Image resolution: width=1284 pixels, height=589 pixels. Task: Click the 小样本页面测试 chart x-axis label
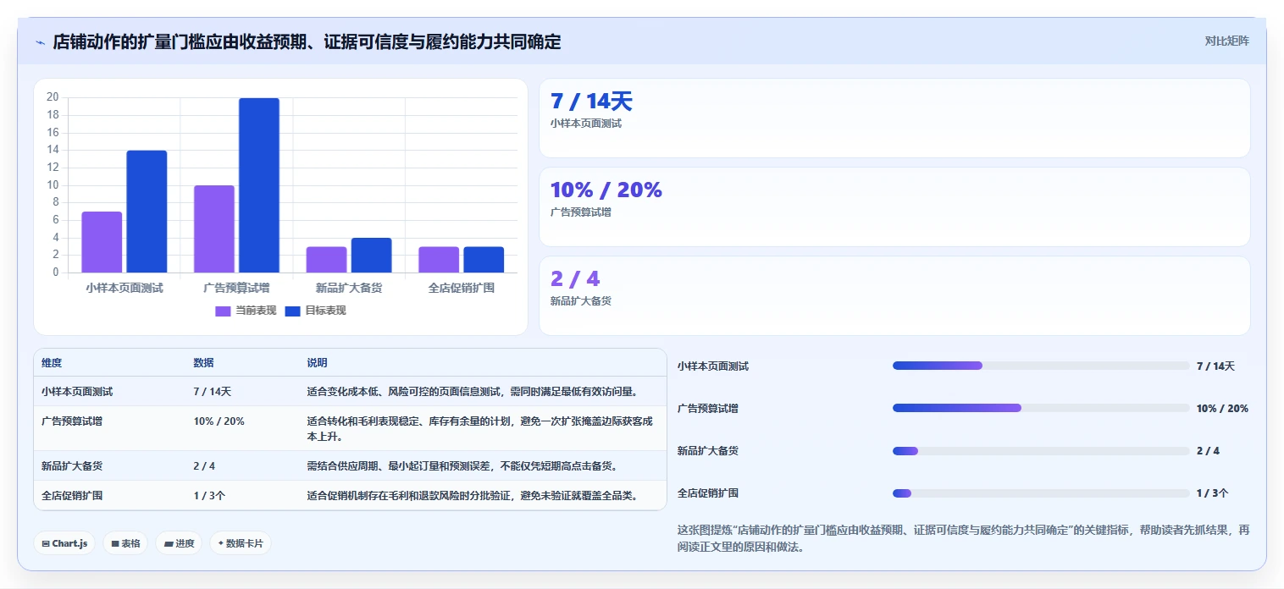pyautogui.click(x=124, y=288)
